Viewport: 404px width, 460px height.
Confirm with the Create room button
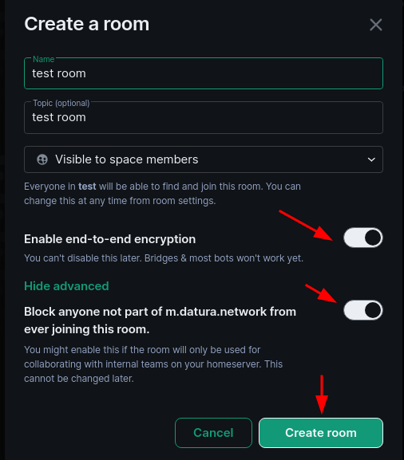click(x=321, y=433)
